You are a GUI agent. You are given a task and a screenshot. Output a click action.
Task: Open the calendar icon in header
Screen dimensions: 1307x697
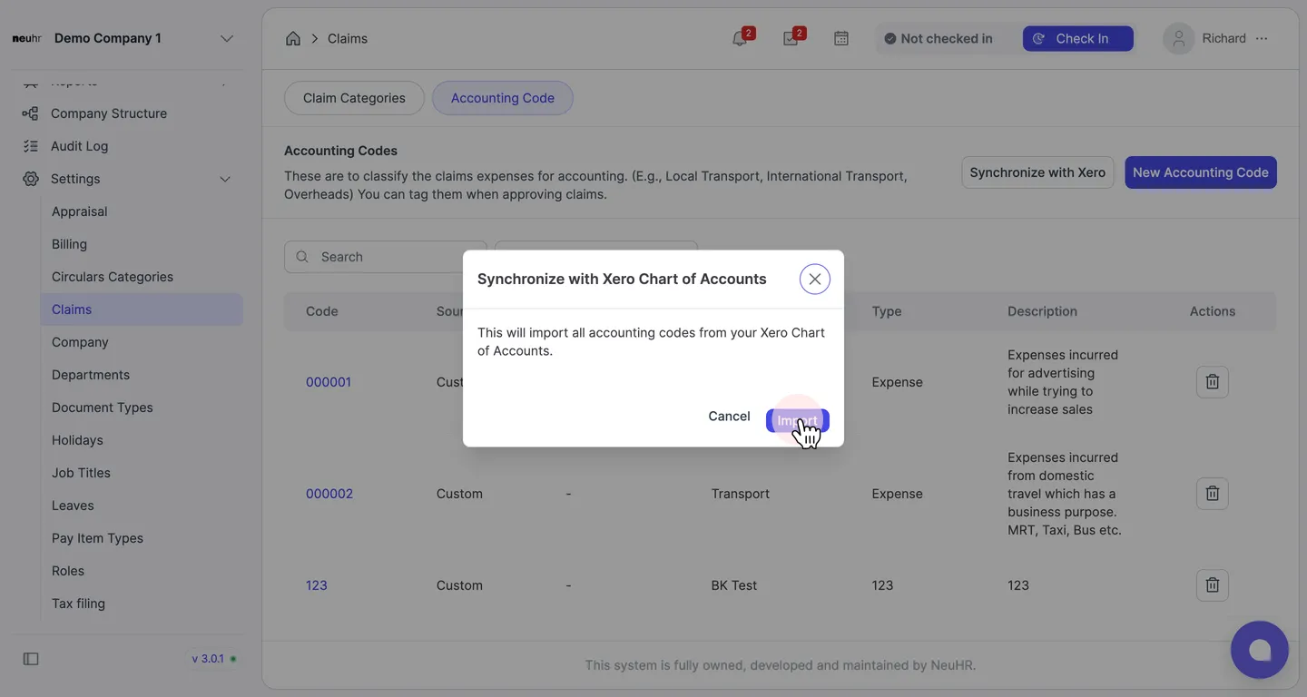(x=841, y=38)
